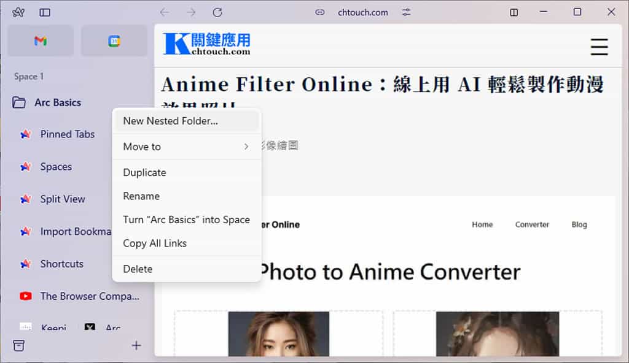Click the YouTube icon of The Browser Compa... tab
The image size is (629, 363).
tap(26, 296)
